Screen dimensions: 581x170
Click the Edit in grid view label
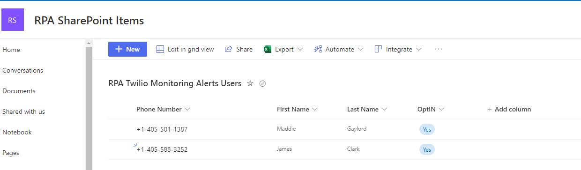click(x=191, y=49)
